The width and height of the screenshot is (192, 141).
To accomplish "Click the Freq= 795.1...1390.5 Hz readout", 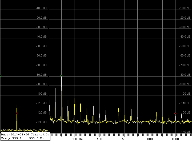I will [x=22, y=138].
